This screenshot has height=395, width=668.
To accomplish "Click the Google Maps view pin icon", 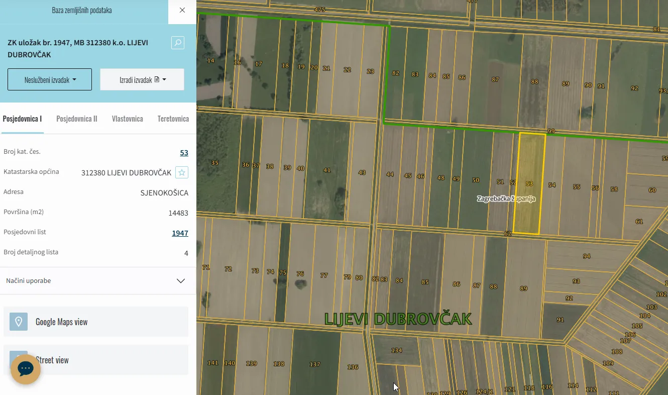I will (19, 322).
